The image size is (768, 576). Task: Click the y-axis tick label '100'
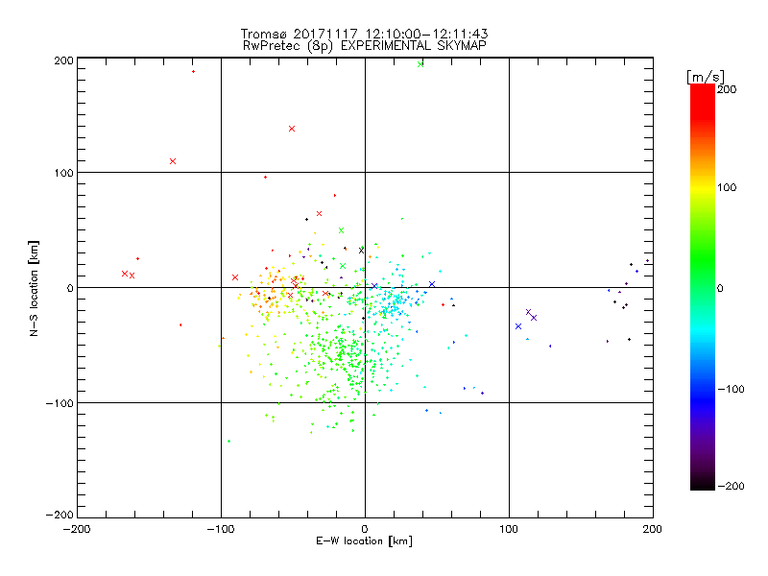click(63, 173)
